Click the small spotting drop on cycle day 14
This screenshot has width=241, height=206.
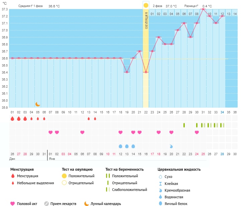click(95, 119)
